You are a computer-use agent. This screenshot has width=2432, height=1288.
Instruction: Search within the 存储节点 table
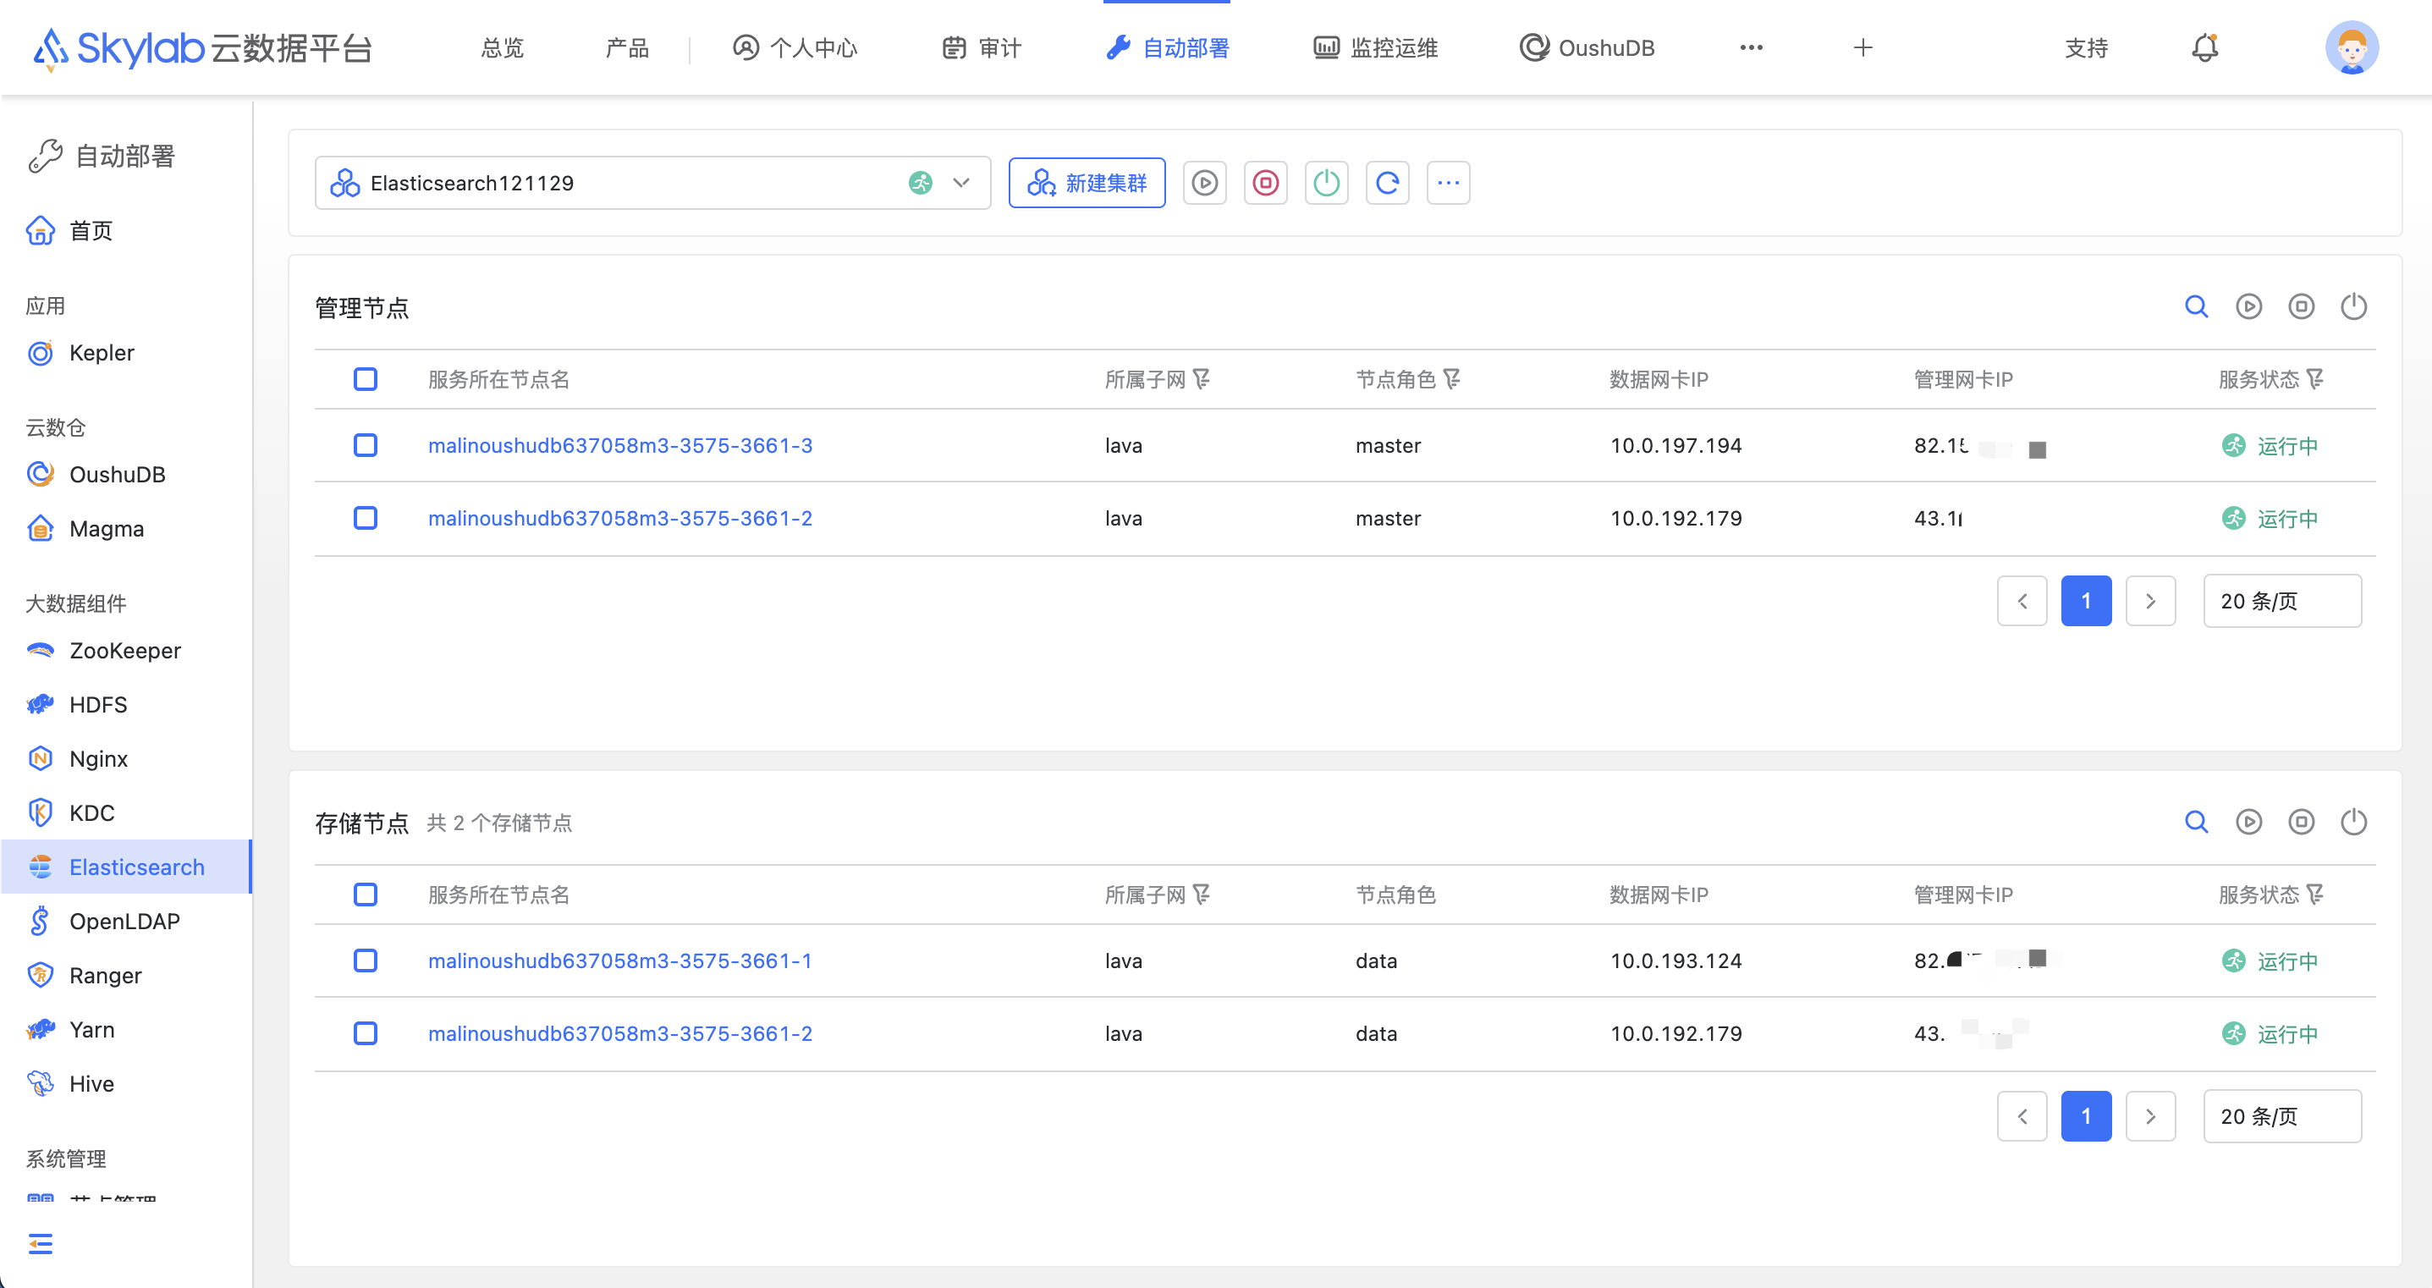2196,822
